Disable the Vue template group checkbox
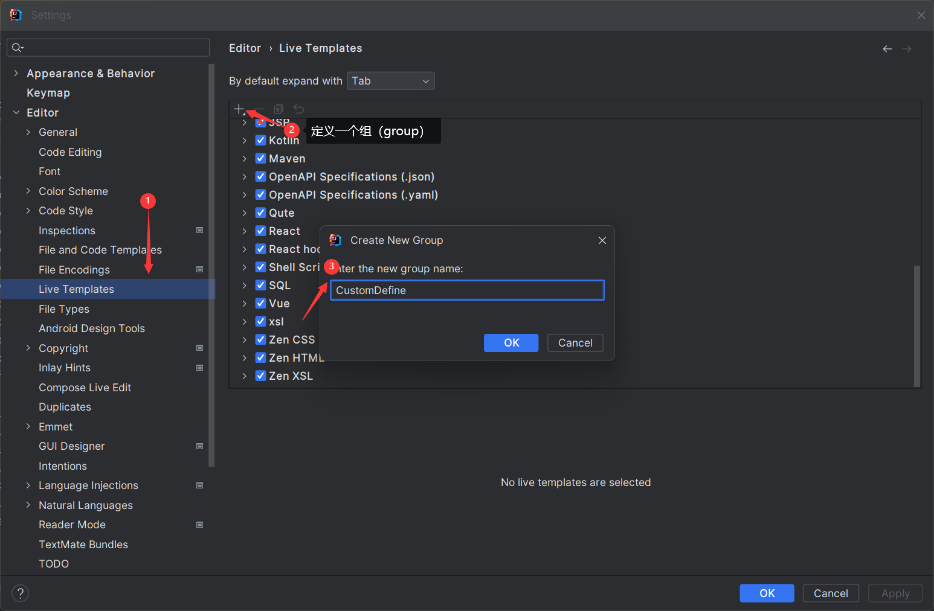The image size is (934, 611). pos(261,303)
